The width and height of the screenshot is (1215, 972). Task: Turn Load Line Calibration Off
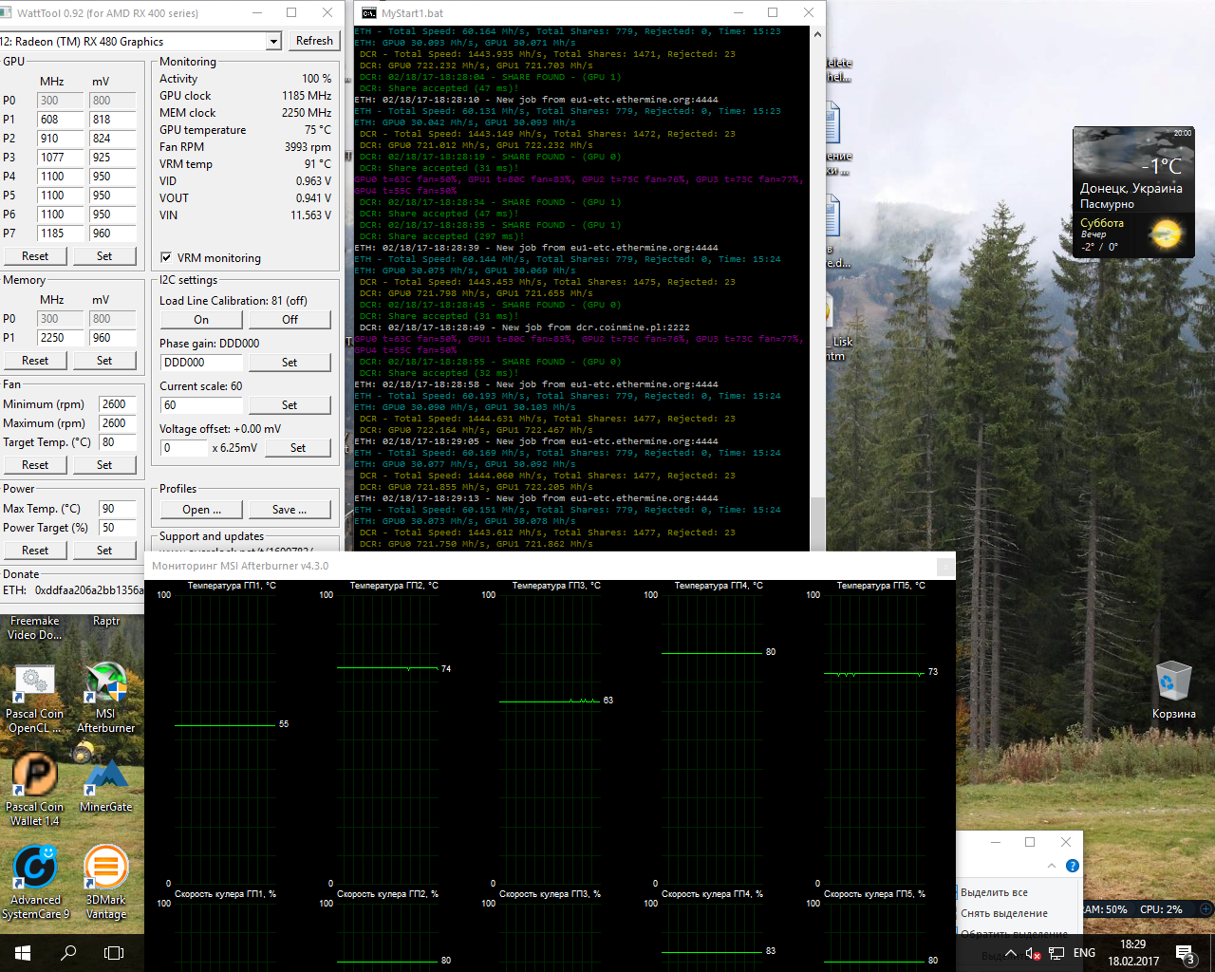290,320
